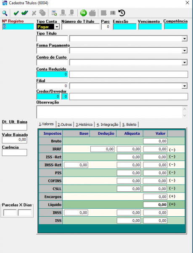
Task: Click the Número do Título input field
Action: coord(80,27)
